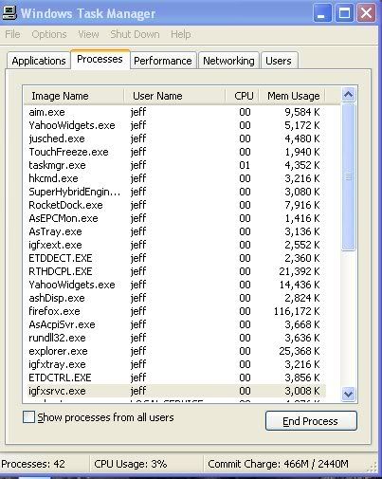Sort processes by CPU column
Screen dimensions: 382x479
point(243,96)
